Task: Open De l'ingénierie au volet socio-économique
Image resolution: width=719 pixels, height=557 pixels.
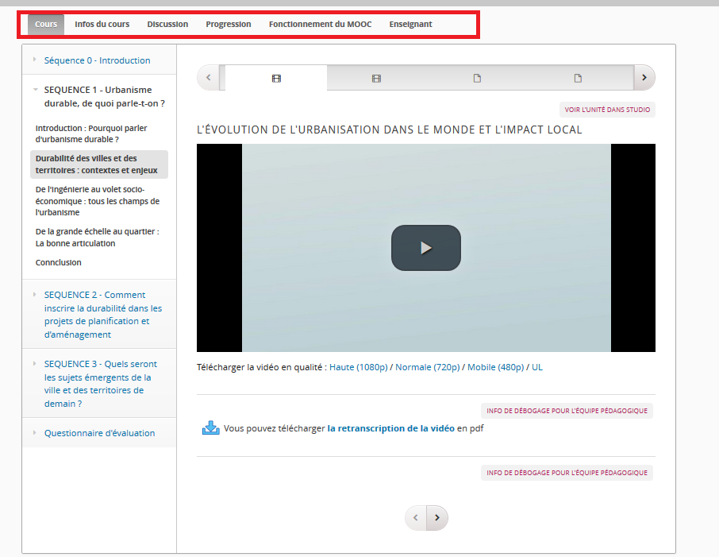Action: [x=98, y=201]
